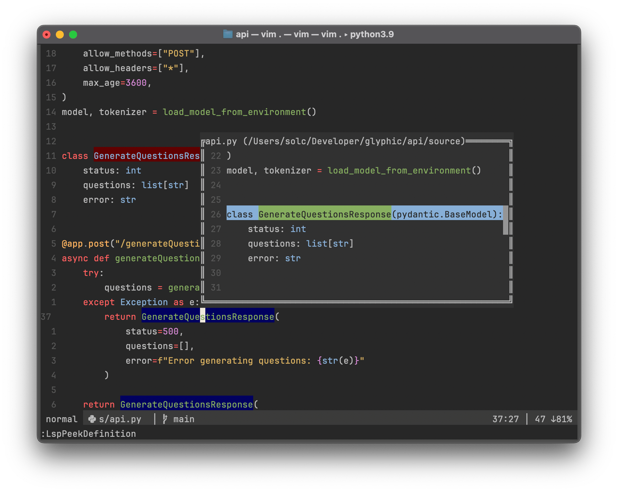
Task: Click the total line count '47' in the status line
Action: click(540, 419)
